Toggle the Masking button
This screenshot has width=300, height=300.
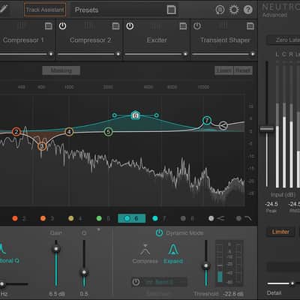(61, 70)
